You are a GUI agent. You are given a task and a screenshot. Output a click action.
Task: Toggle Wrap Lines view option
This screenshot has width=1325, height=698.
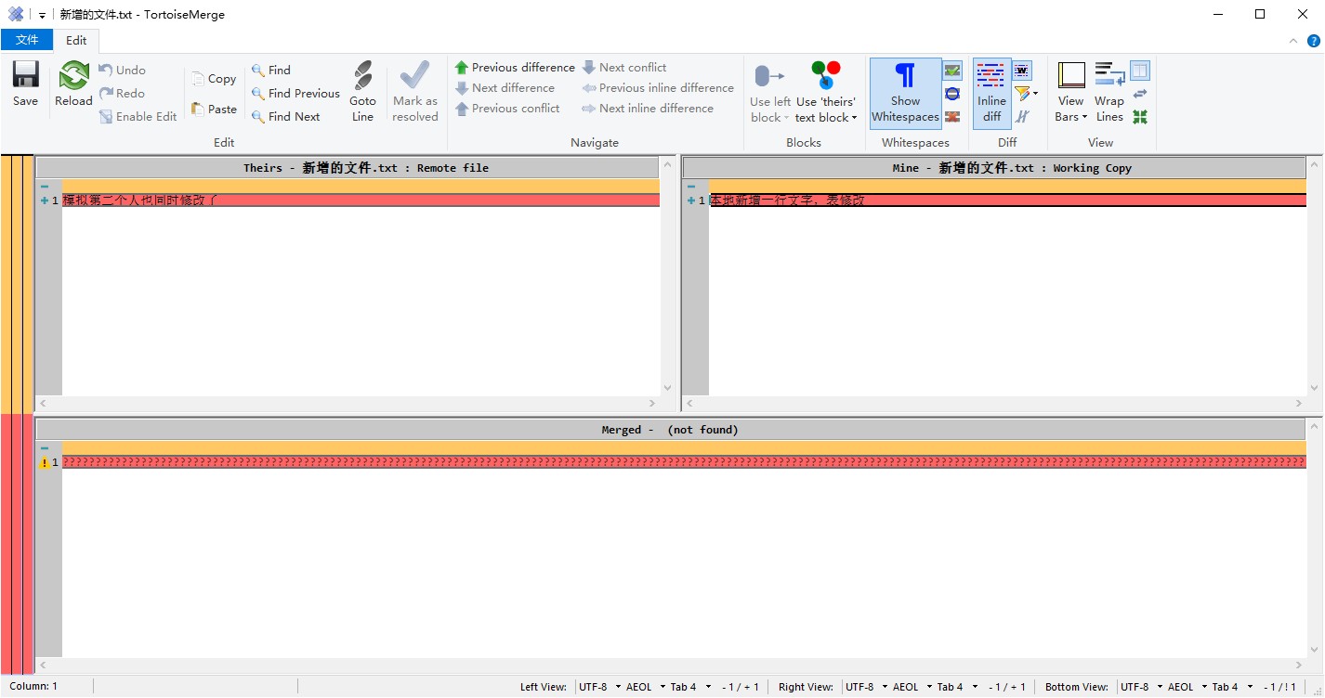point(1109,92)
